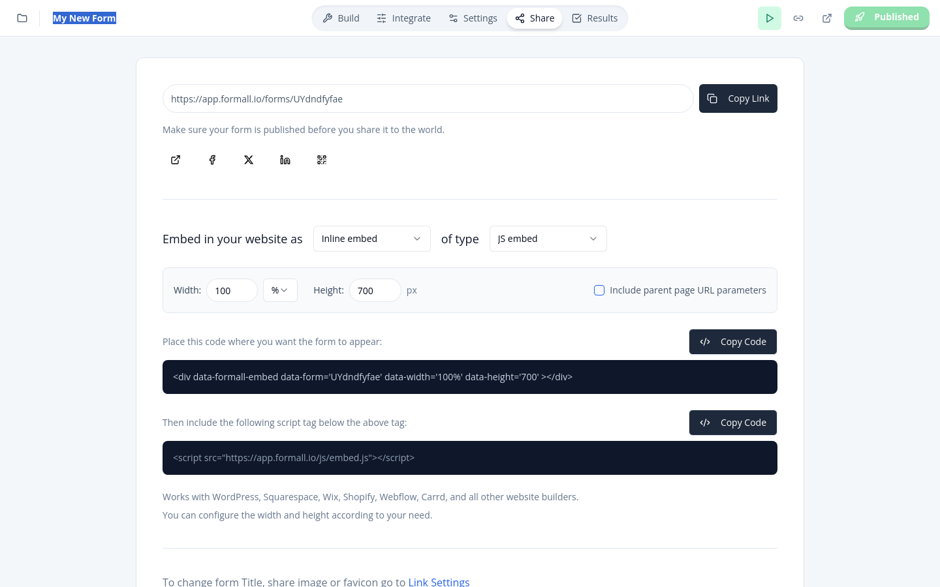Click the Height input field

pos(375,290)
